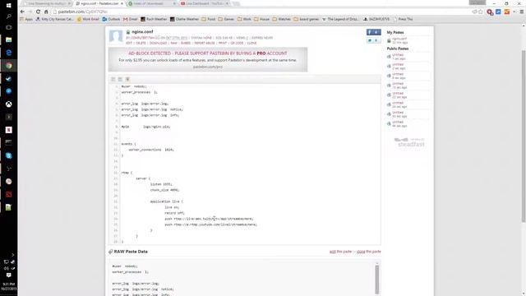Open the last Untitled public paste
Viewport: 526px width, 296px height.
pos(398,122)
